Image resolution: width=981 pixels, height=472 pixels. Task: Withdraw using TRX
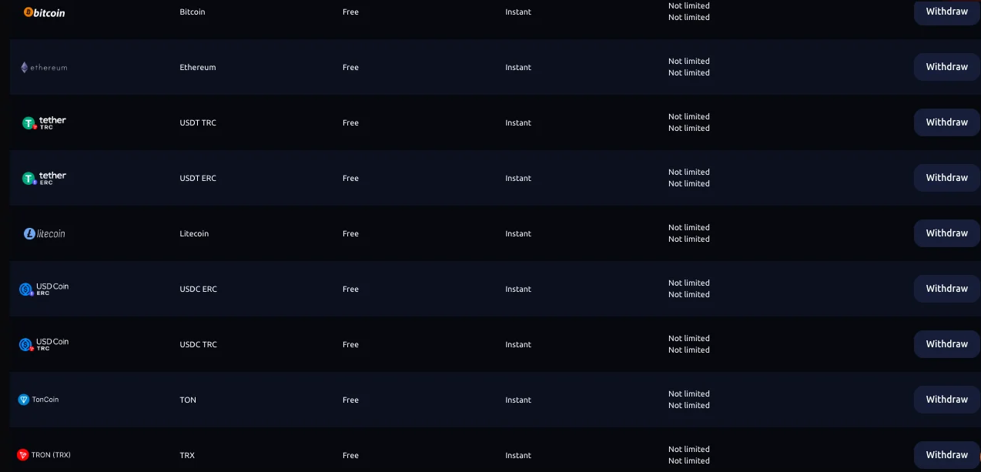[946, 455]
